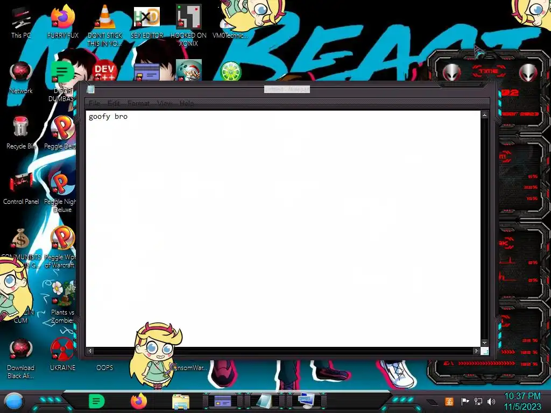The width and height of the screenshot is (551, 413).
Task: Click the Notepad title bar icon
Action: [90, 89]
